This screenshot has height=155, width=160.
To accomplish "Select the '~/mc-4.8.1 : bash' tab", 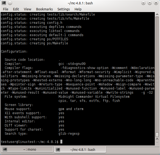I will click(80, 150).
